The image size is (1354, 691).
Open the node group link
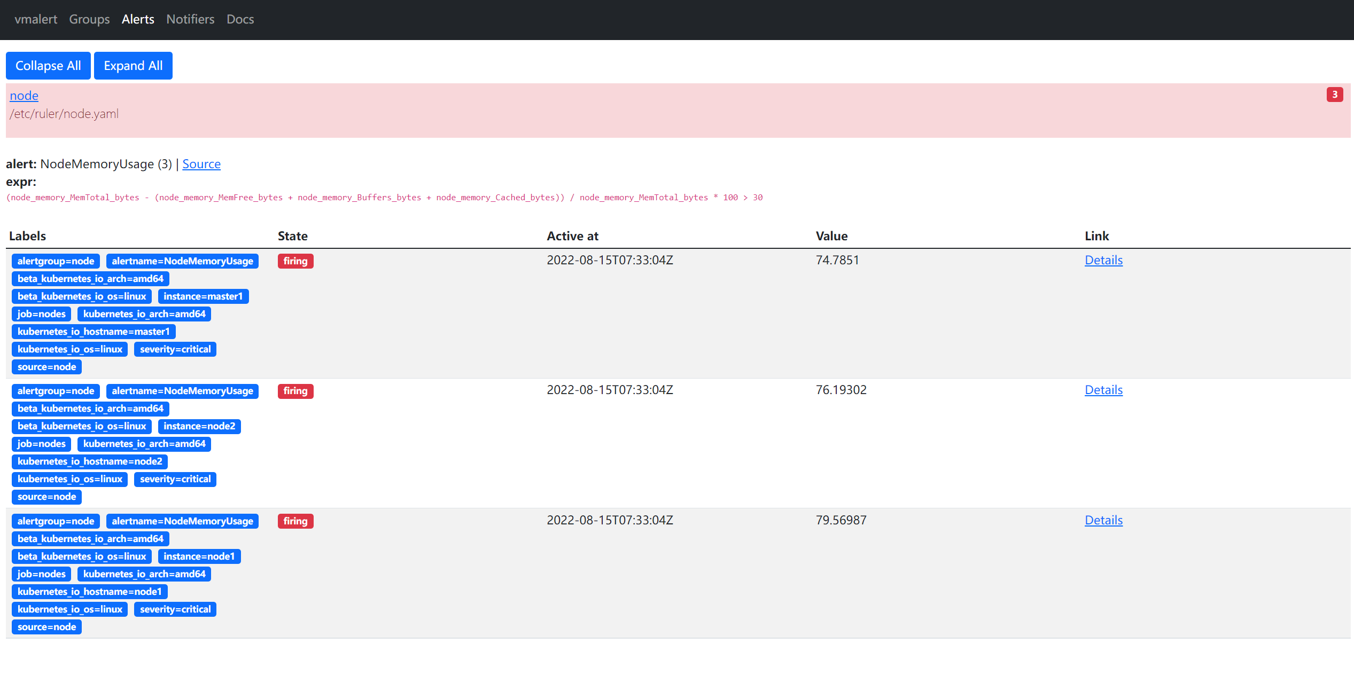coord(24,96)
